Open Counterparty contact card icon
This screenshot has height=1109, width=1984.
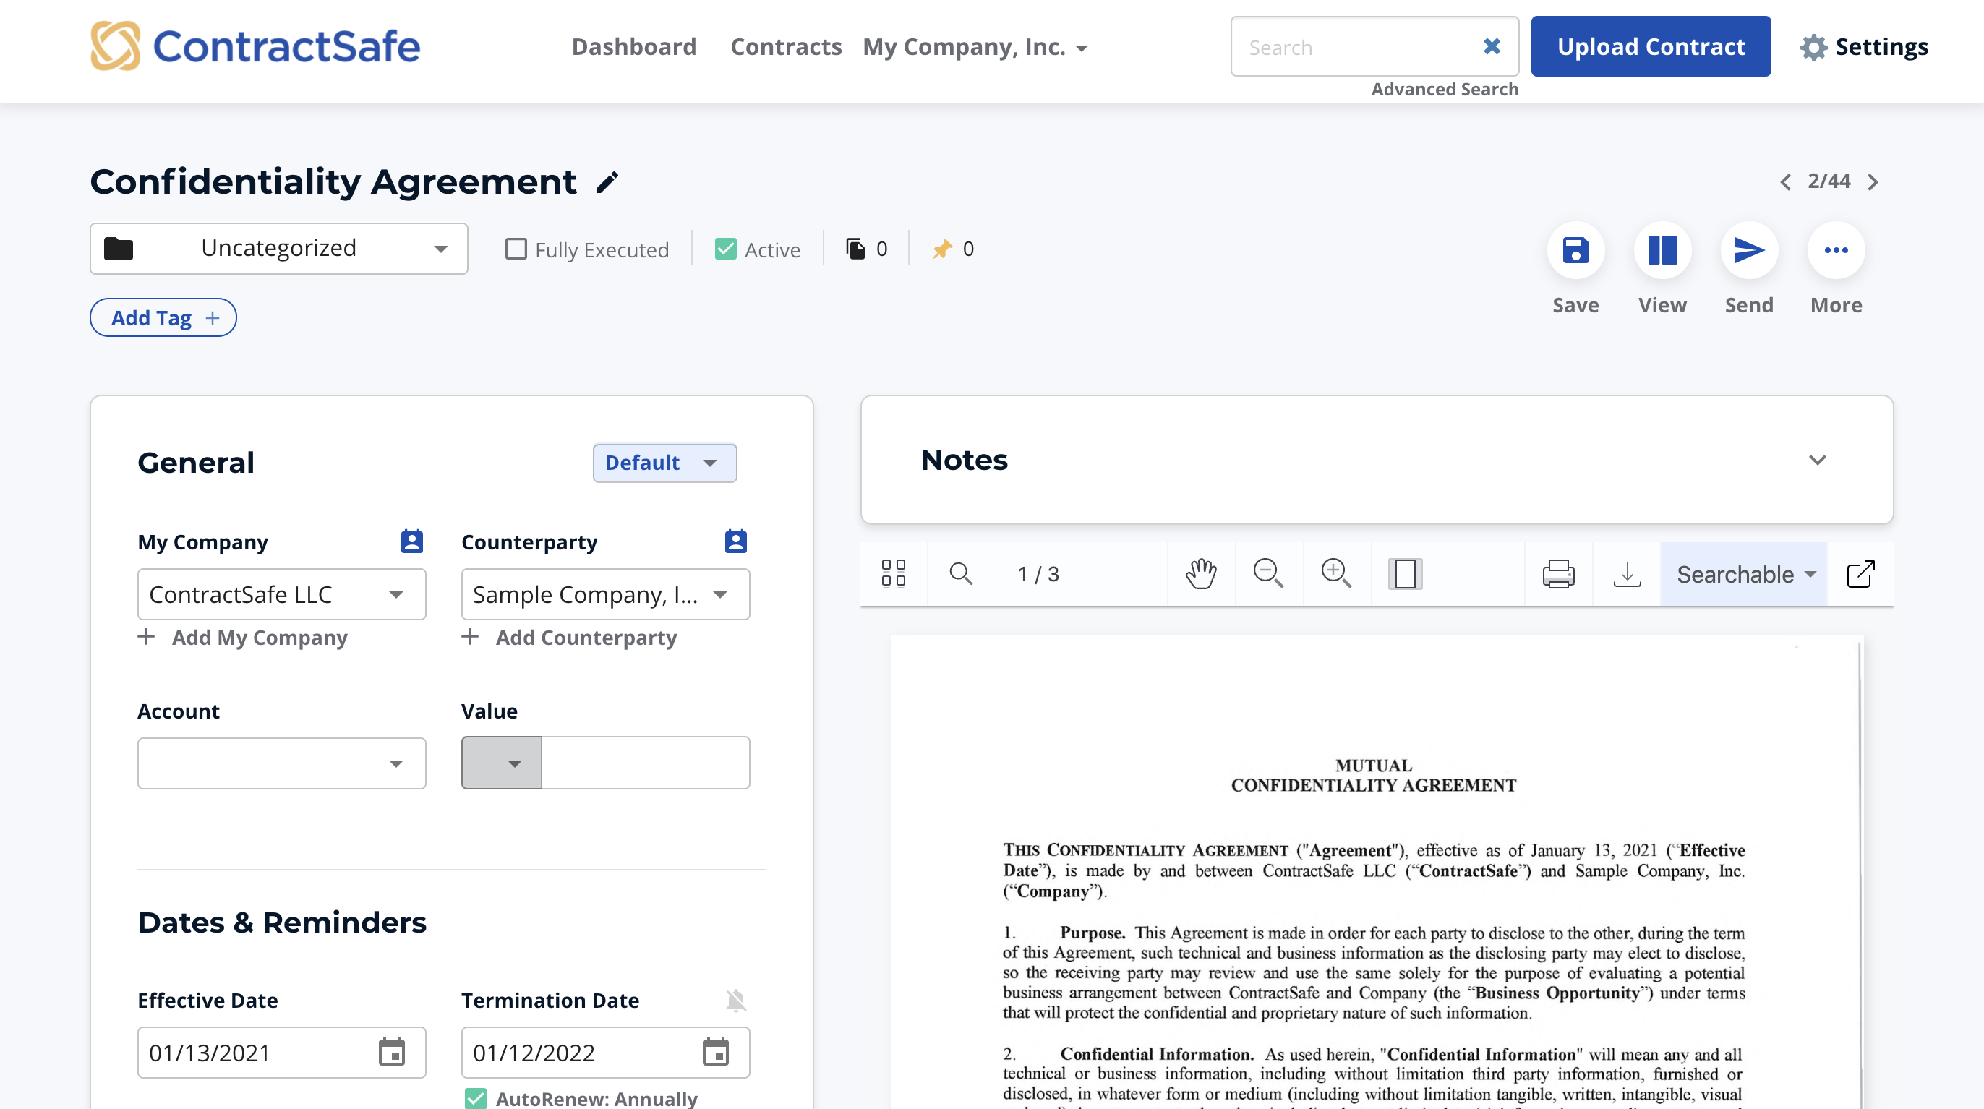[x=735, y=541]
